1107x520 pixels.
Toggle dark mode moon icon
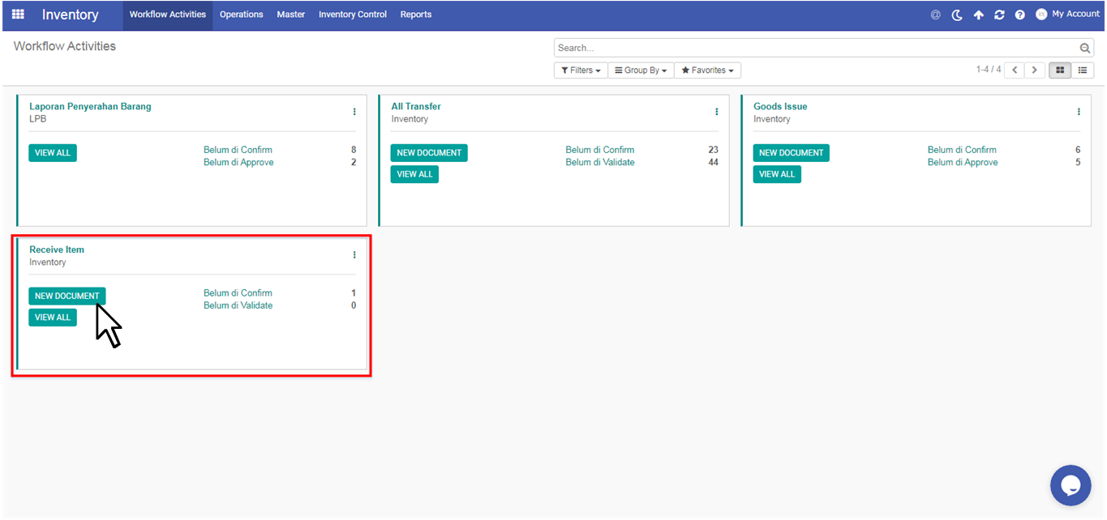tap(957, 15)
